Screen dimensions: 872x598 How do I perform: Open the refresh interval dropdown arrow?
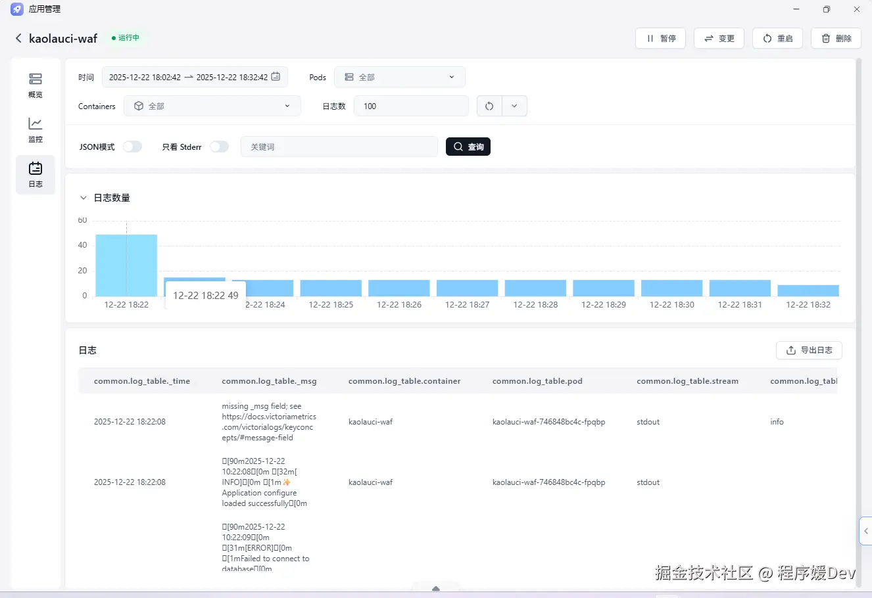click(x=514, y=106)
